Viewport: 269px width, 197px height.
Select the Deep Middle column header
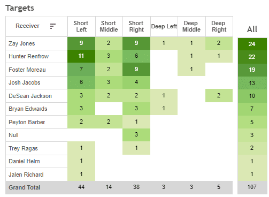(191, 26)
